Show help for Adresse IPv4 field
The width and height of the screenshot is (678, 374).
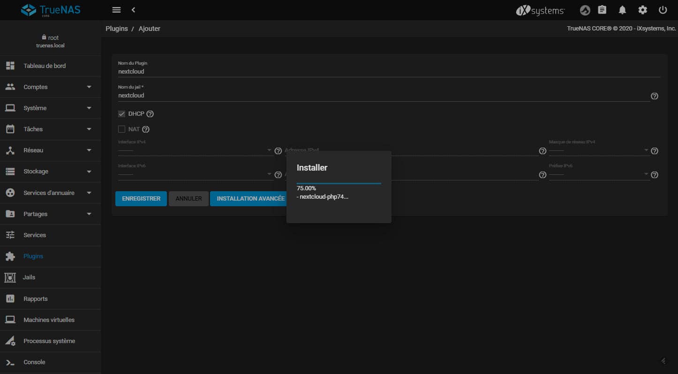[x=542, y=151]
